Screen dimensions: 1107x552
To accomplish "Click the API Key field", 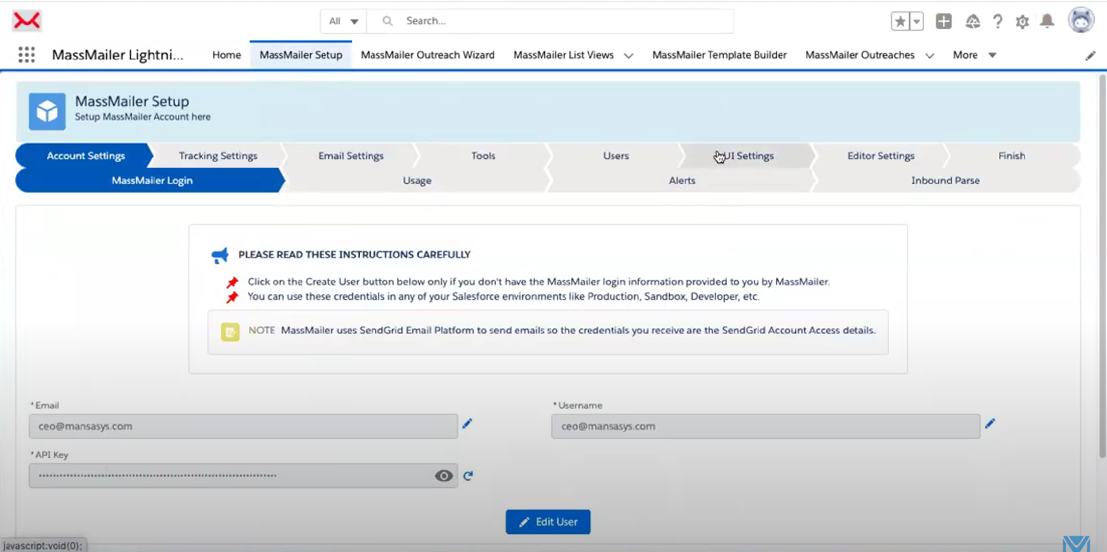I will [x=243, y=475].
